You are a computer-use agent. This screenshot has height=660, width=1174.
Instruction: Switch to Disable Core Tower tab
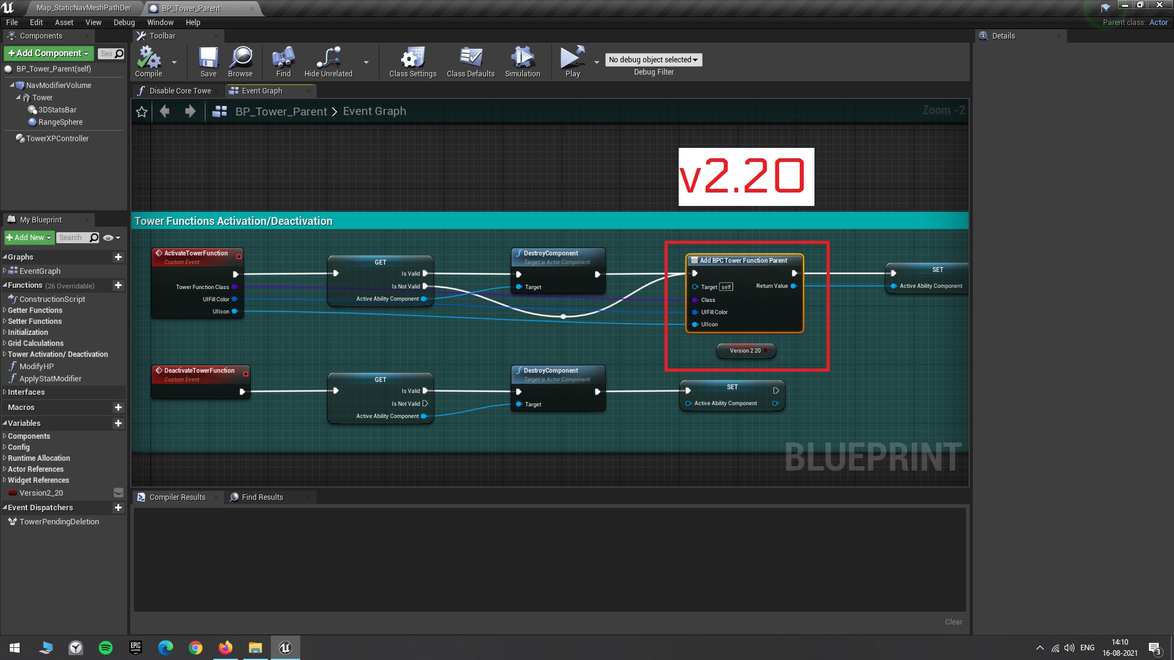click(x=177, y=91)
